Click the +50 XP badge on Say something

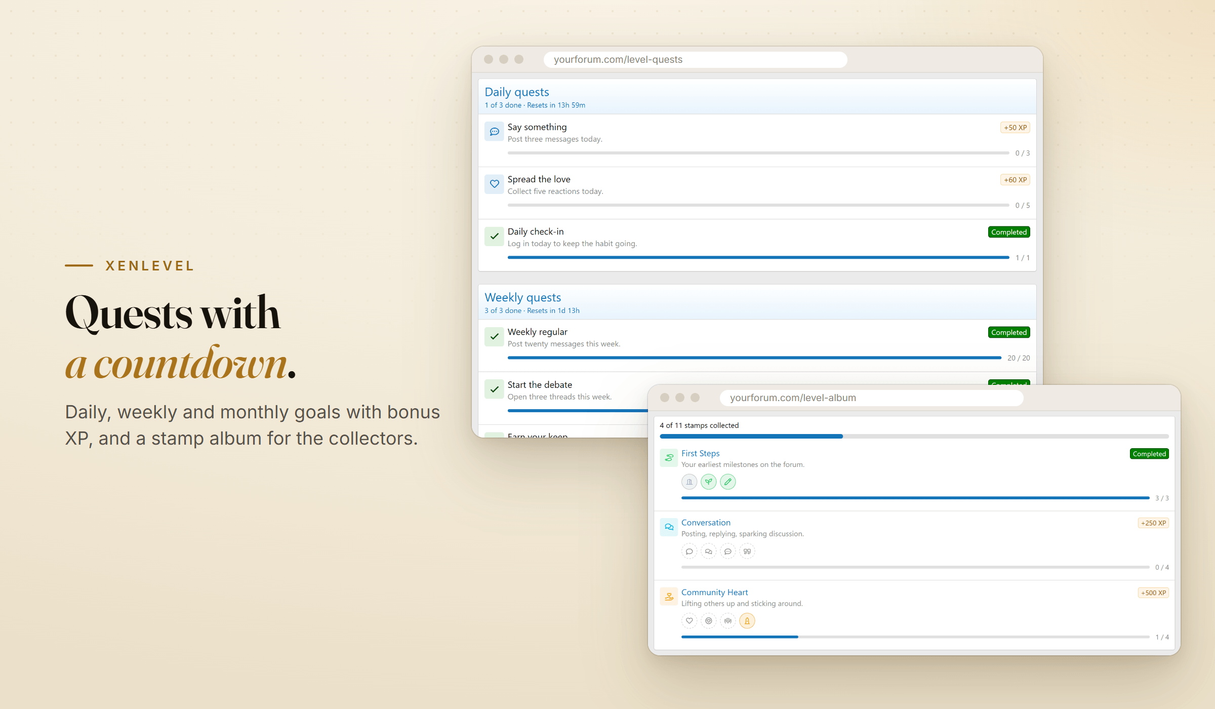1015,128
